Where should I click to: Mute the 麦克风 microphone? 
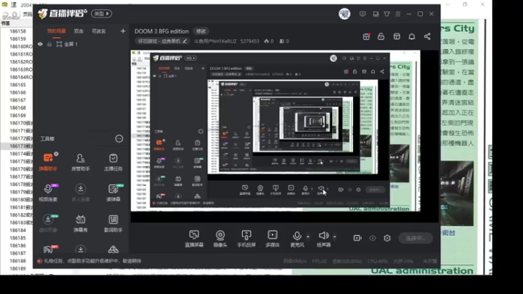point(297,238)
